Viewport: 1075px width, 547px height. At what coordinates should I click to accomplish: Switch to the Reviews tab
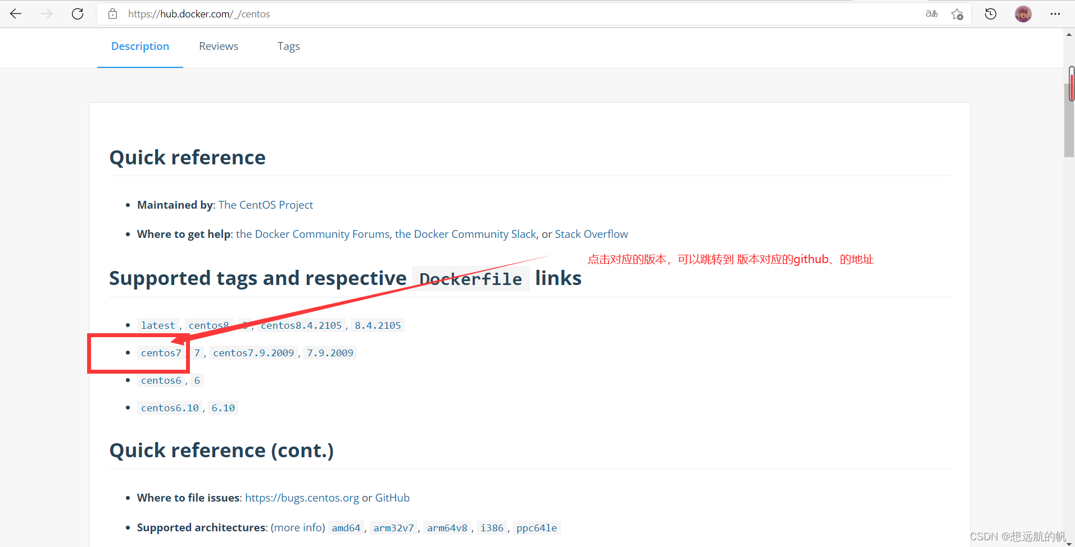[219, 47]
